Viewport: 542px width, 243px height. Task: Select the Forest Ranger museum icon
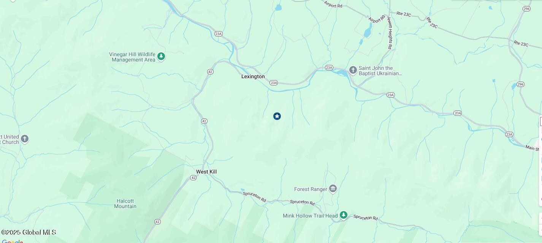(x=333, y=189)
